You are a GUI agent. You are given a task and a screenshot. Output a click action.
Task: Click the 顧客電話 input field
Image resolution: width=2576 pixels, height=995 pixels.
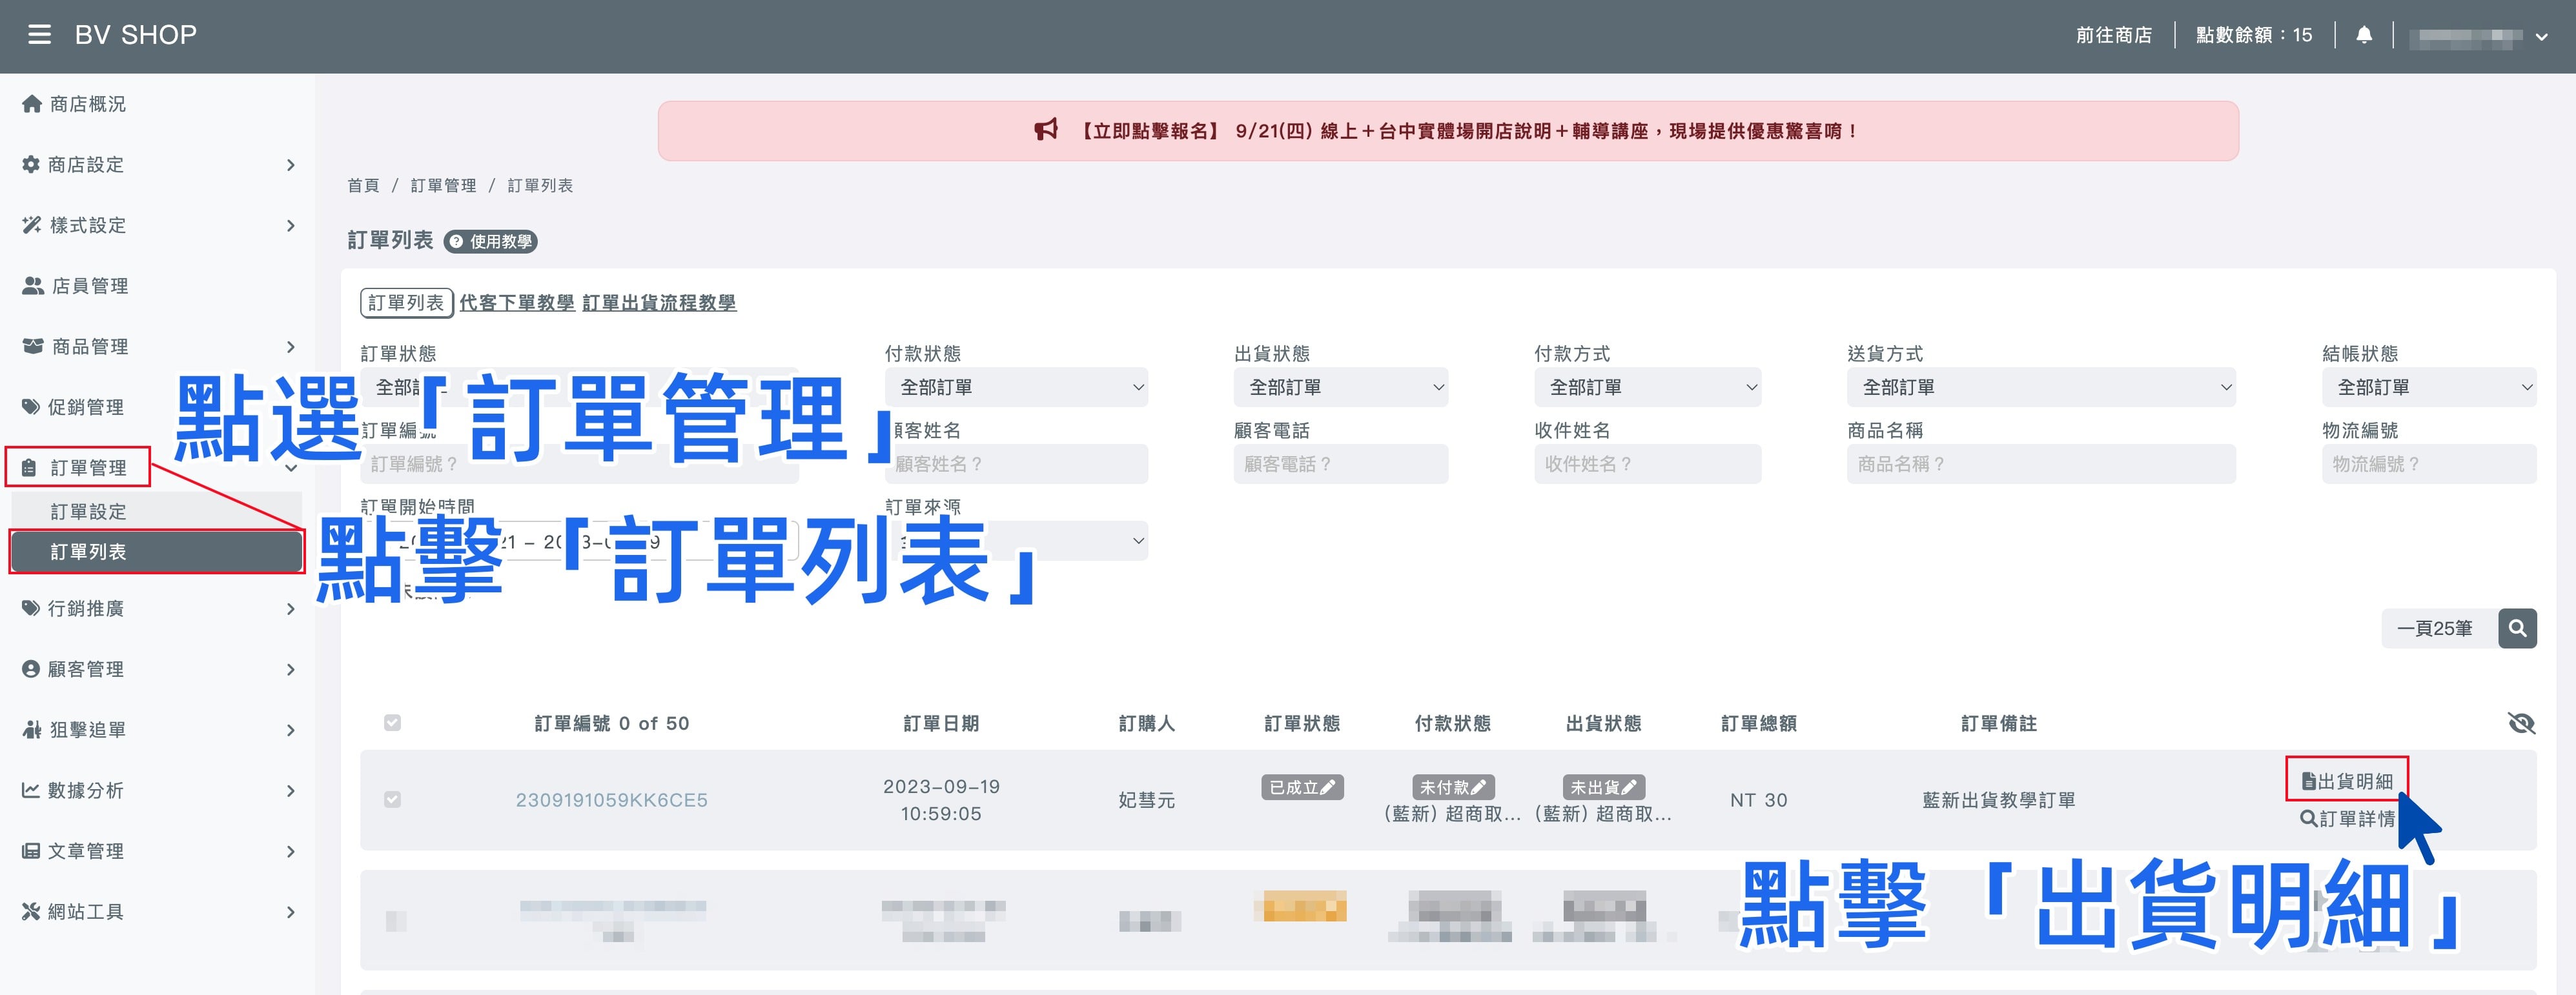(1340, 465)
